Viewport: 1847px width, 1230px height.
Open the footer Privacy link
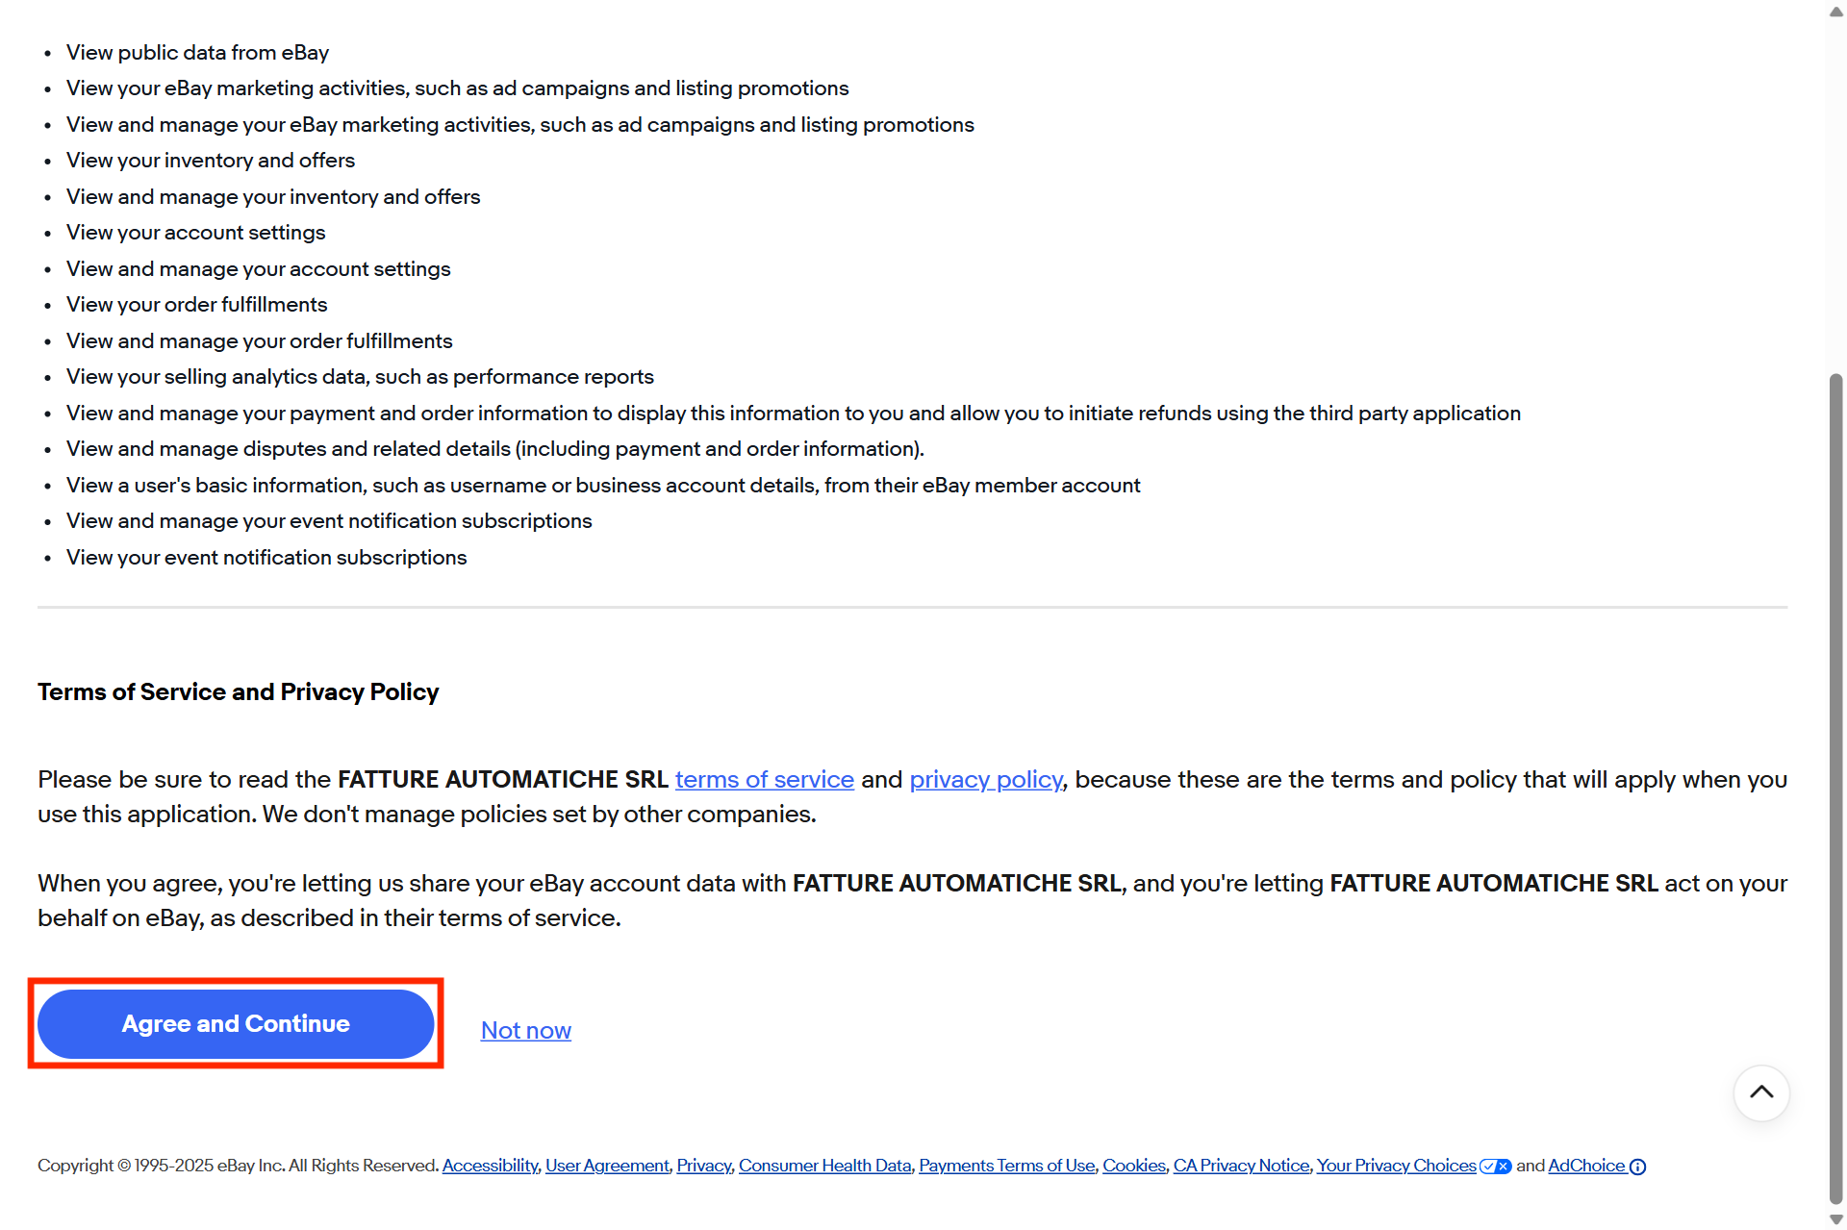coord(703,1166)
